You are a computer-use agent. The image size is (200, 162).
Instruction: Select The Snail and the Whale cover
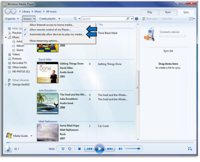tap(48, 104)
